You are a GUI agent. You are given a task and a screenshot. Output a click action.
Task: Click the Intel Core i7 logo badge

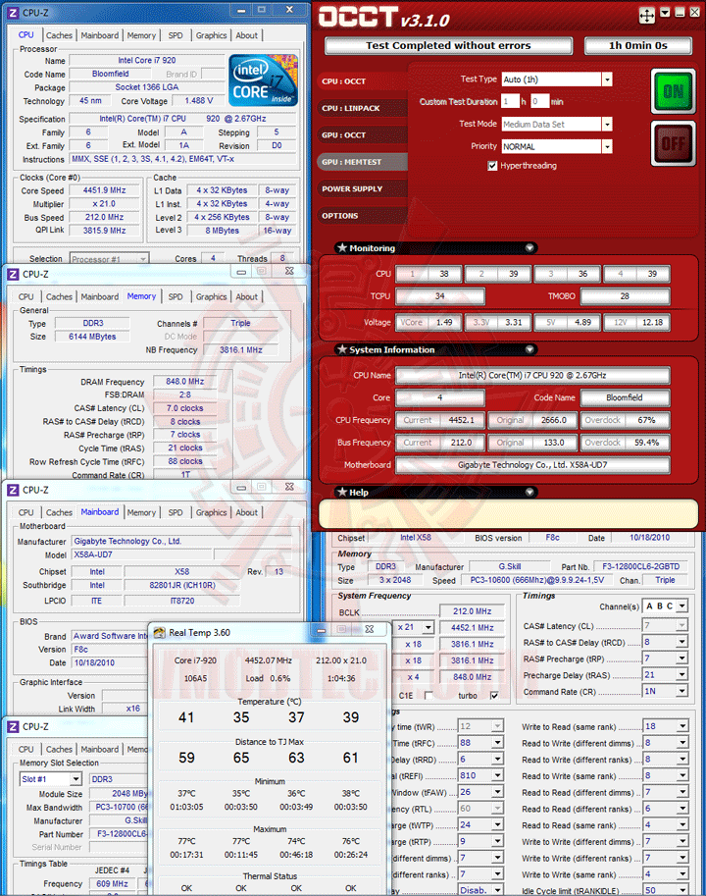[263, 80]
